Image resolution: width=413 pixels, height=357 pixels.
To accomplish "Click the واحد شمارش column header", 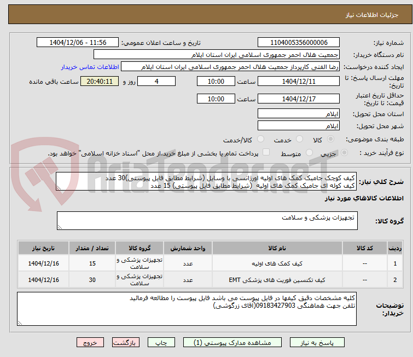I will (x=188, y=248).
